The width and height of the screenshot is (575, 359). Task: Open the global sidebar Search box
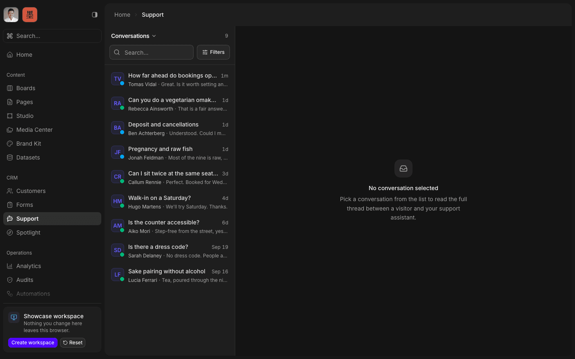tap(52, 36)
